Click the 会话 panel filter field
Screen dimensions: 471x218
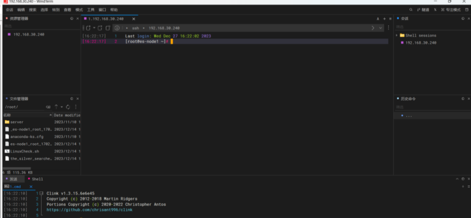[x=432, y=26]
